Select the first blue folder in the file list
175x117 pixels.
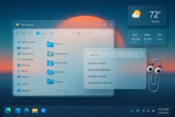tap(50, 44)
